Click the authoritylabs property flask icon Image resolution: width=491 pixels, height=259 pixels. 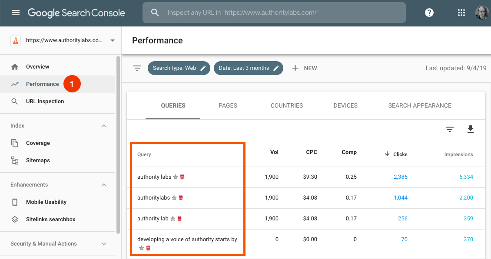point(16,41)
